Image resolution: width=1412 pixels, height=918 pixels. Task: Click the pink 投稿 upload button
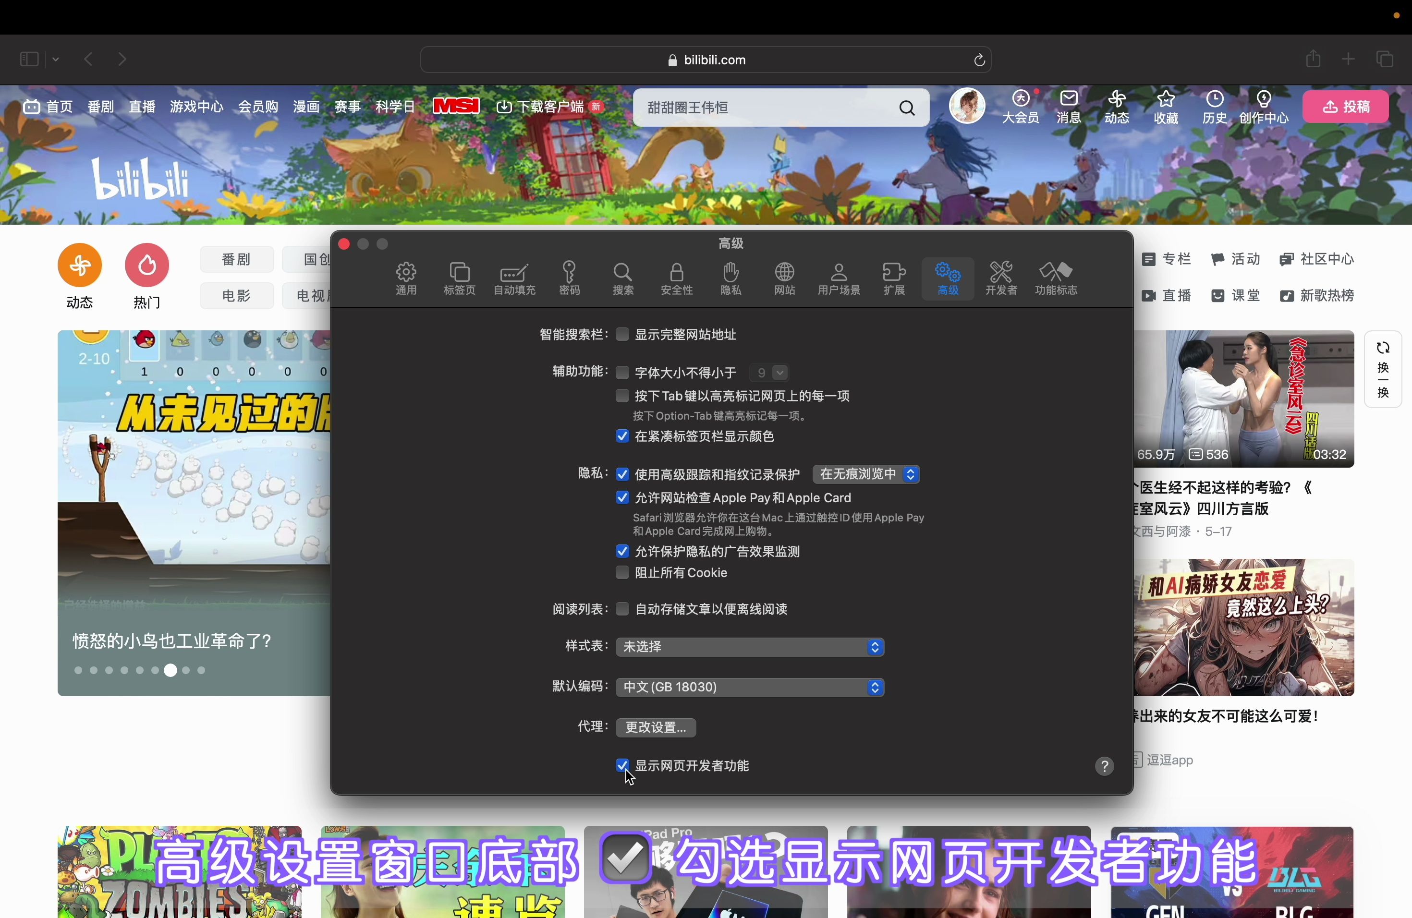[1346, 107]
